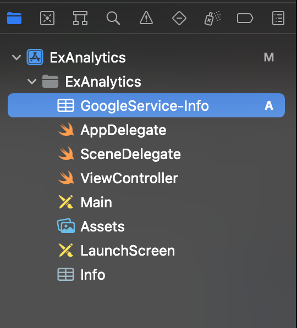Click the A status badge on GoogleService-Info
Viewport: 297px width, 328px height.
(x=269, y=105)
